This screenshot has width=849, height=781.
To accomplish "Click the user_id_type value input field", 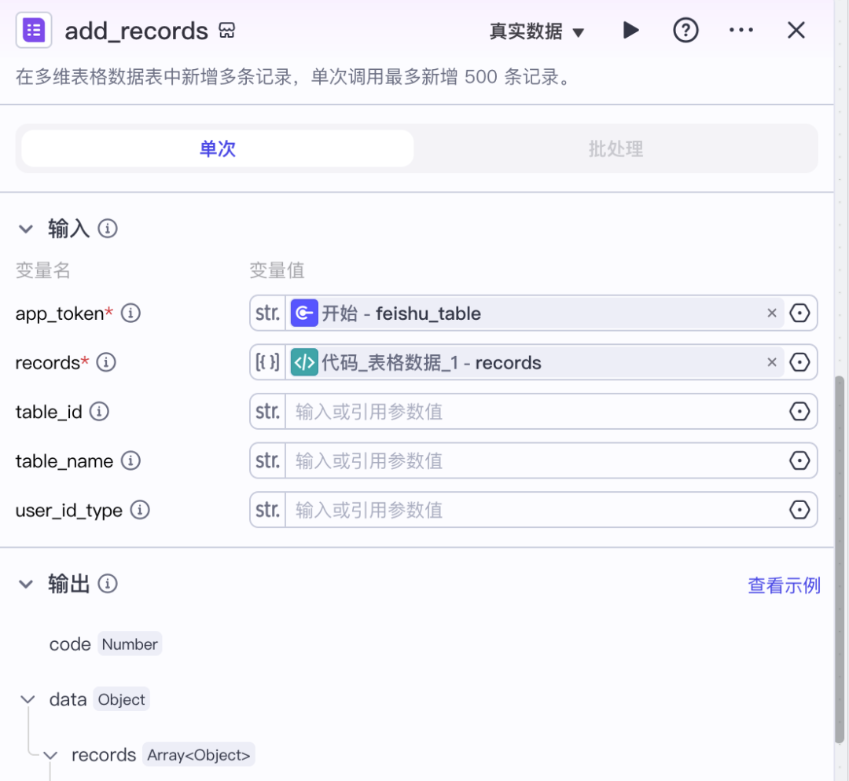I will (535, 510).
